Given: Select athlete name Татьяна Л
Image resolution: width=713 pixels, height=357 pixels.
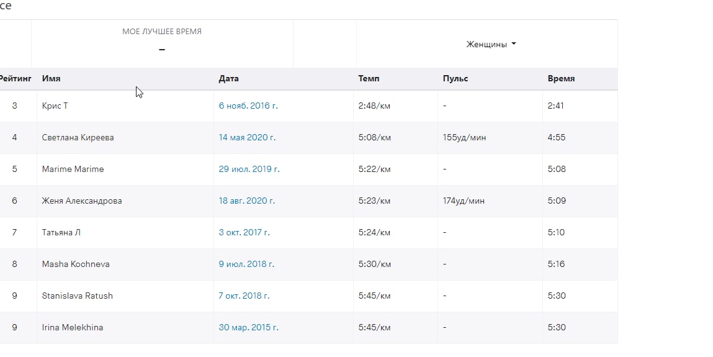Looking at the screenshot, I should [61, 232].
